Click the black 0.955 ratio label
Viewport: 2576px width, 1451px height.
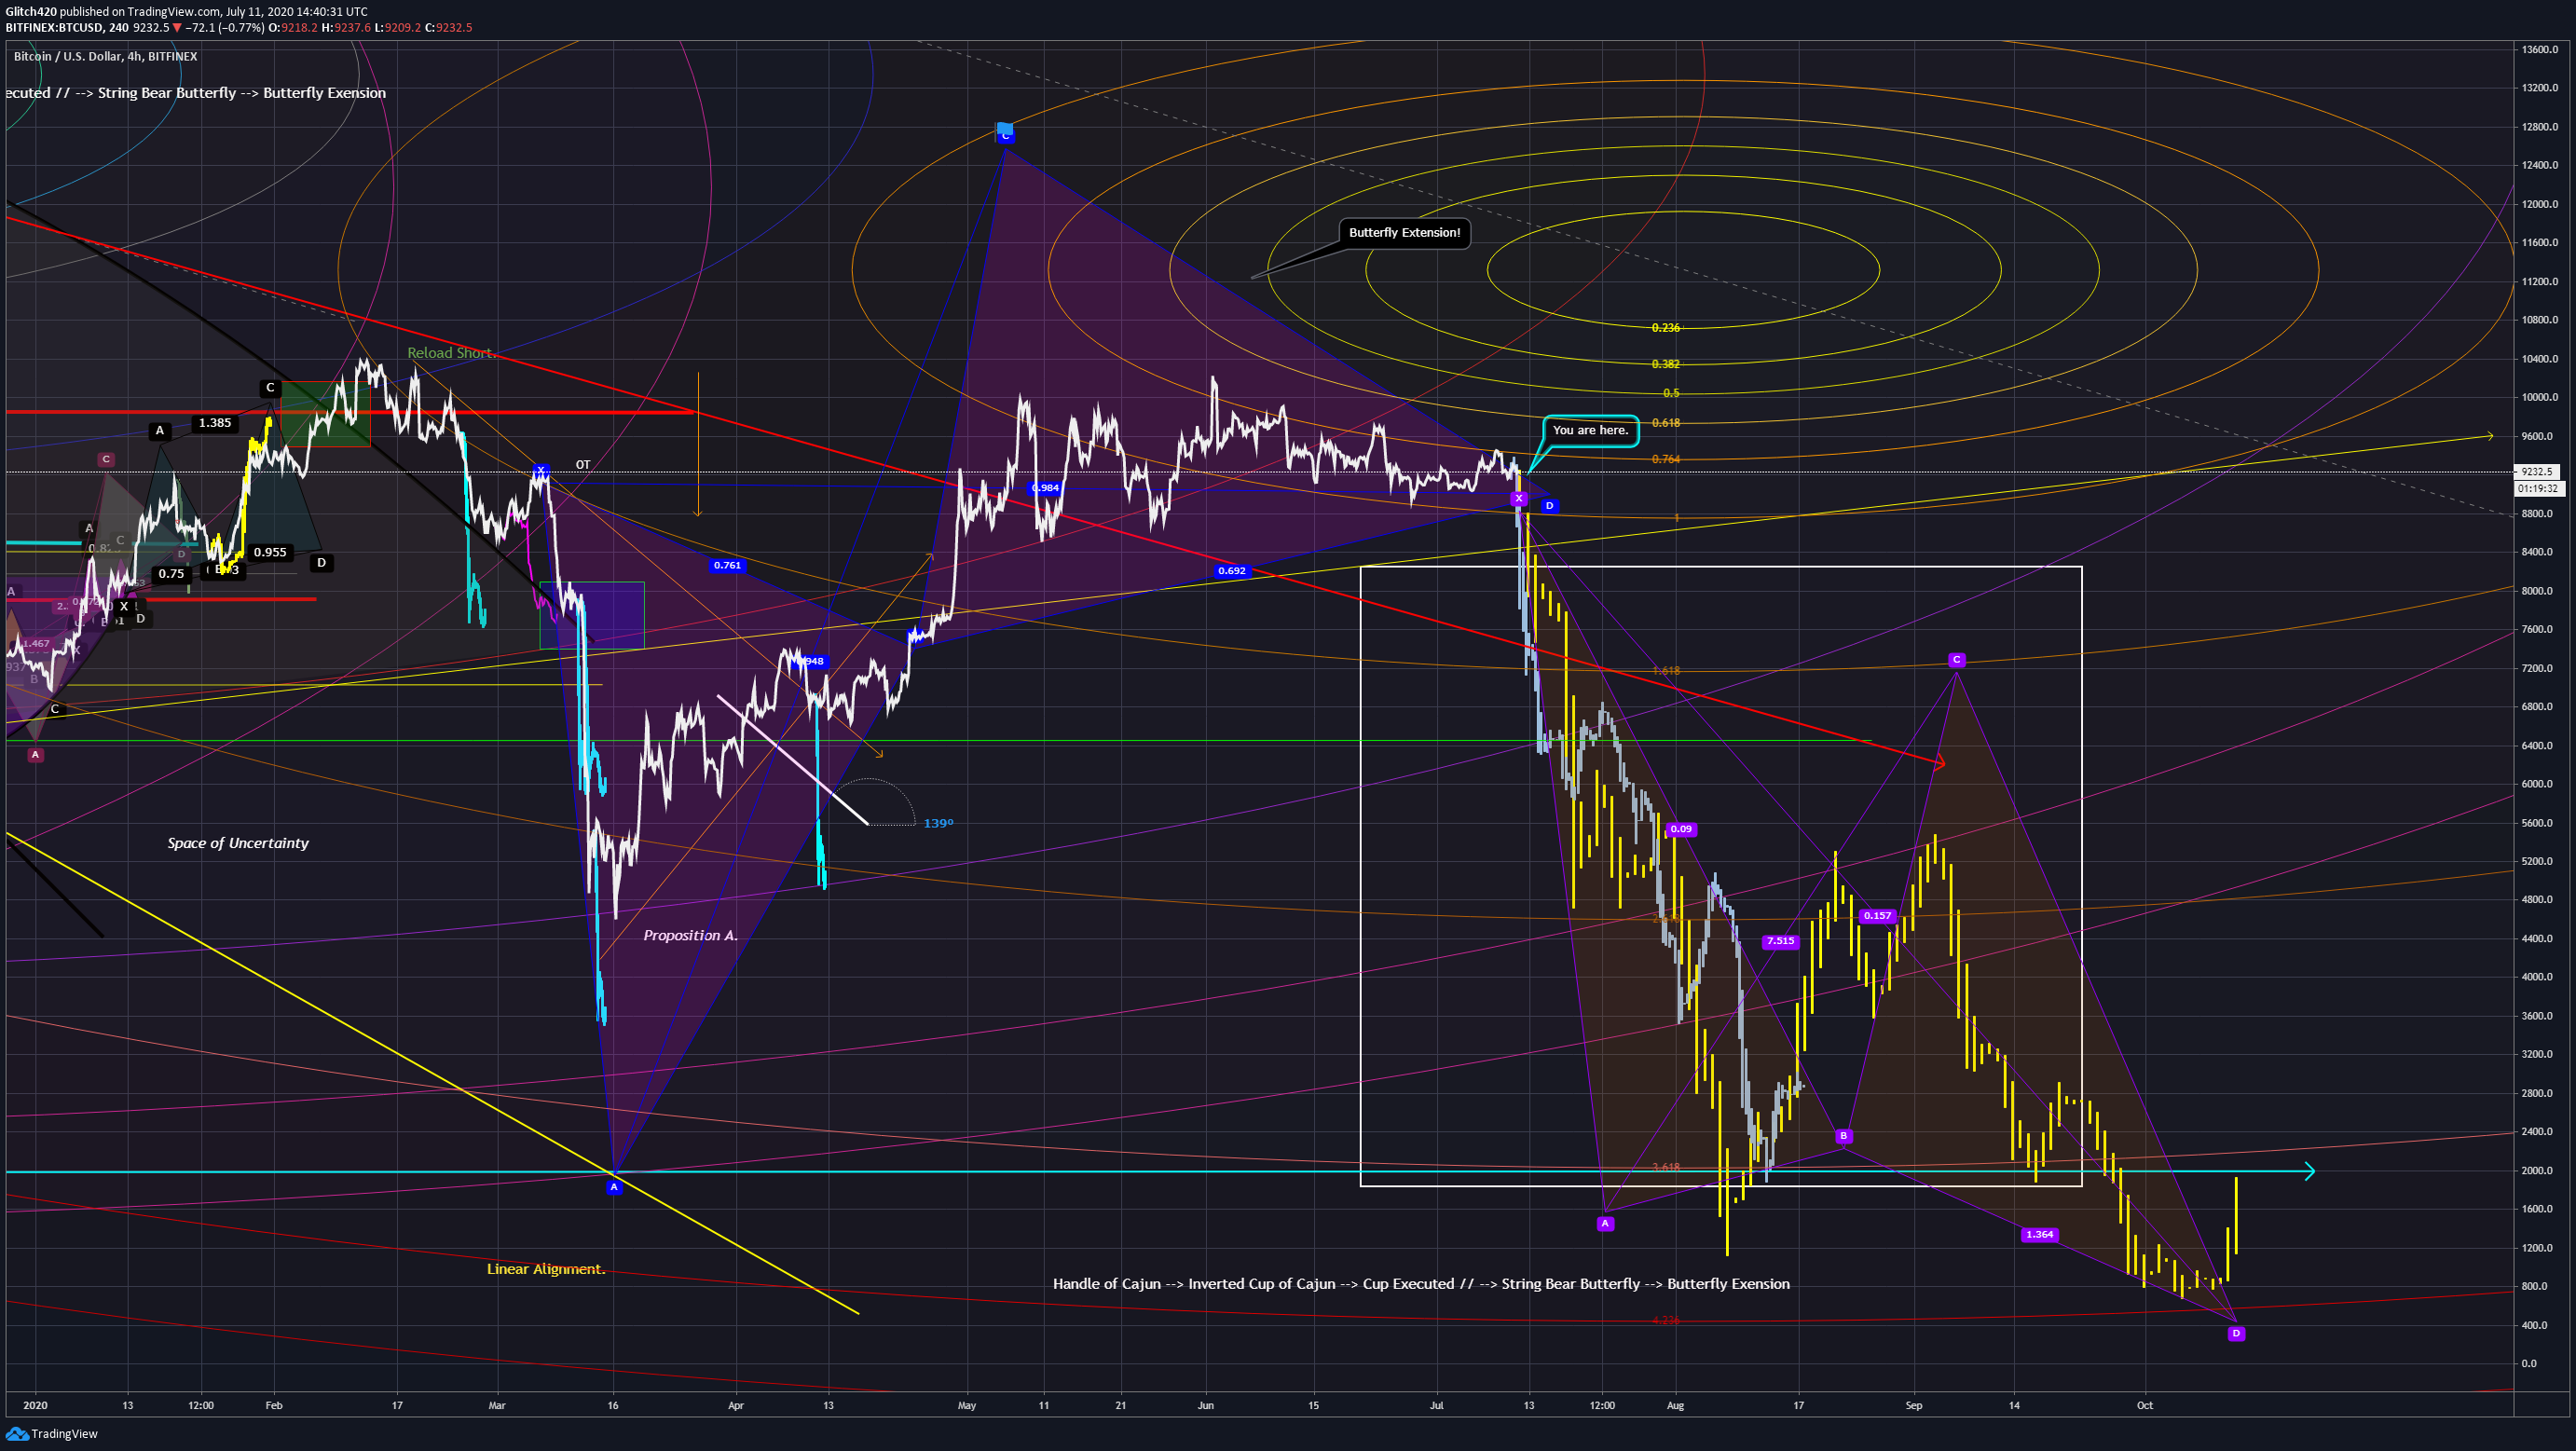coord(270,552)
